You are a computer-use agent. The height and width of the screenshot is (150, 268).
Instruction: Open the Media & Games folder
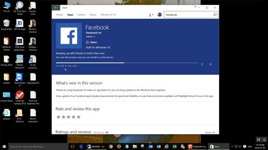click(x=7, y=44)
